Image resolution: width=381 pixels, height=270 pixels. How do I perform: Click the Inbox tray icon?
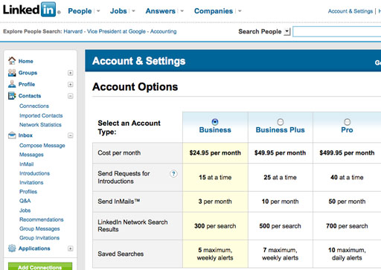tap(12, 135)
